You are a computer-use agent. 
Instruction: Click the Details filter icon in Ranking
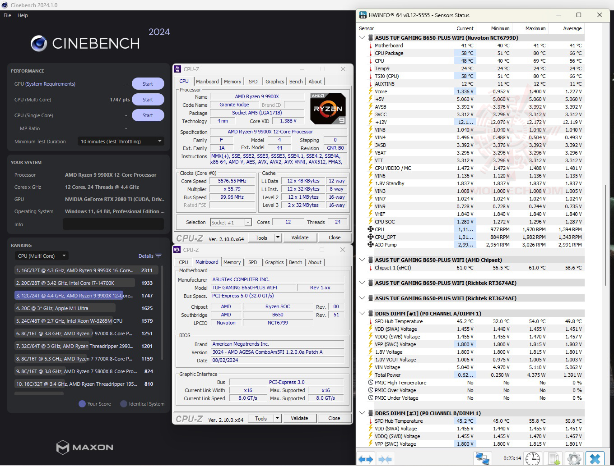click(x=158, y=256)
